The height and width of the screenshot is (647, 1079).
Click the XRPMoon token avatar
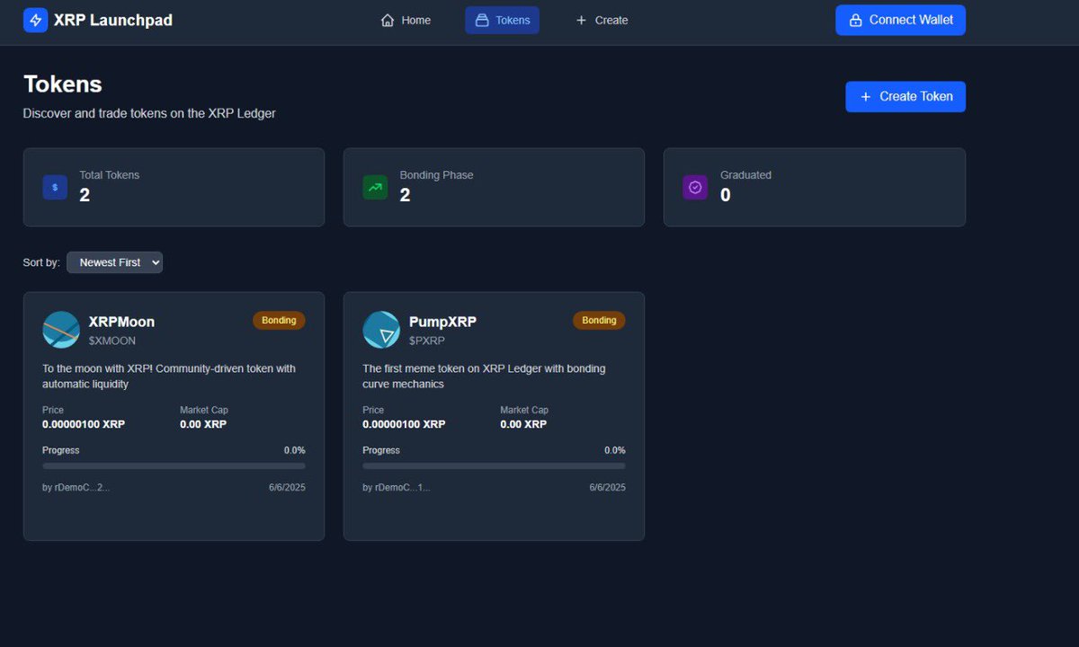pyautogui.click(x=61, y=330)
